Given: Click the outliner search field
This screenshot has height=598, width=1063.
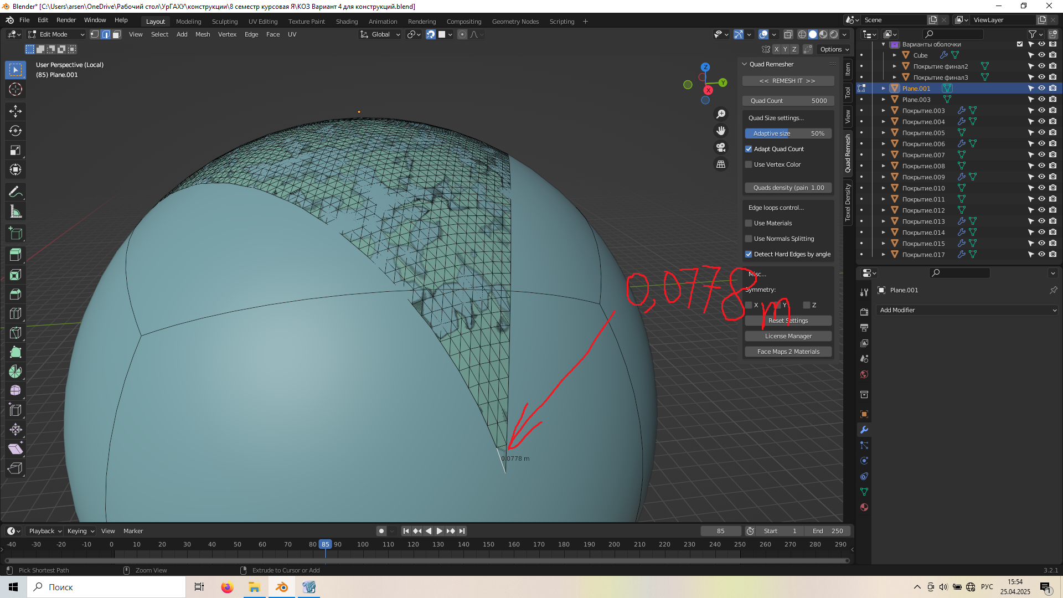Looking at the screenshot, I should (x=952, y=34).
